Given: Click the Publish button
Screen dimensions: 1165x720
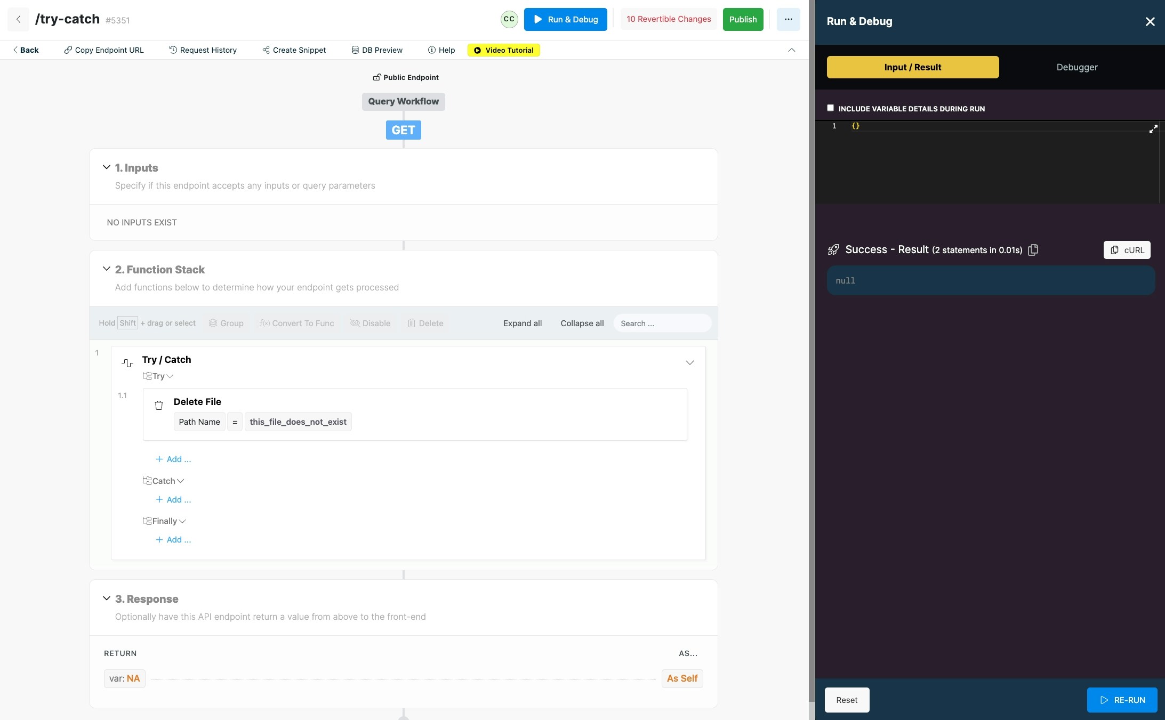Looking at the screenshot, I should coord(743,19).
